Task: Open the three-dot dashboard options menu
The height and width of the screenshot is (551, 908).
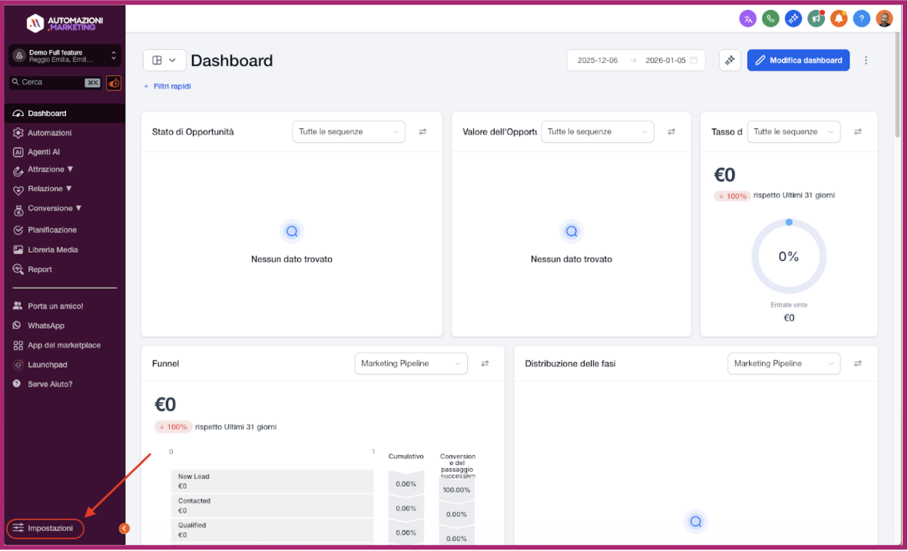Action: pyautogui.click(x=866, y=60)
